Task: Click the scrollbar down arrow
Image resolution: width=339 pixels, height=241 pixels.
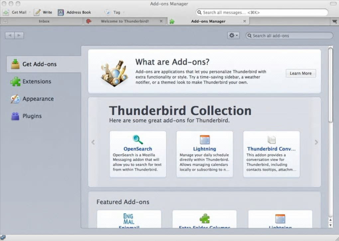Action: pyautogui.click(x=330, y=225)
